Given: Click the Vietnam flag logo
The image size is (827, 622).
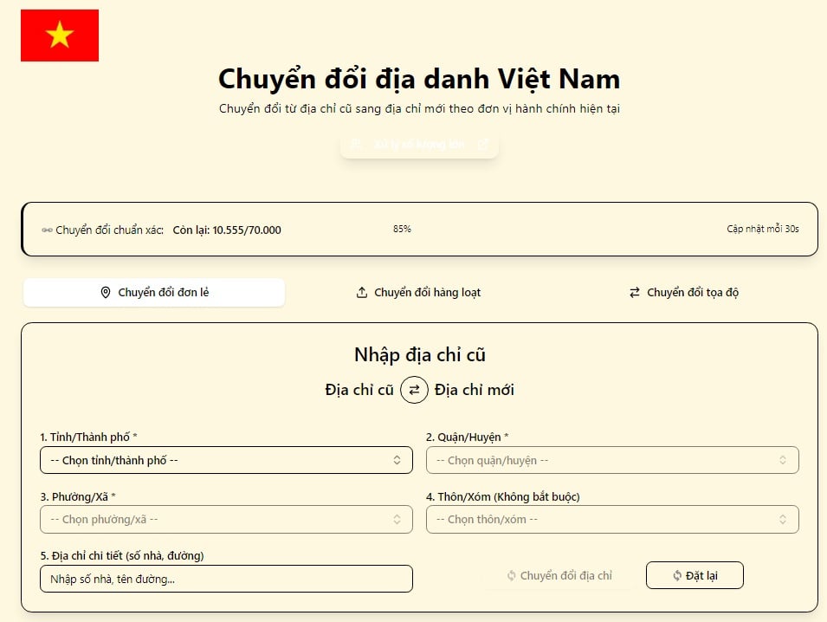Looking at the screenshot, I should tap(60, 36).
